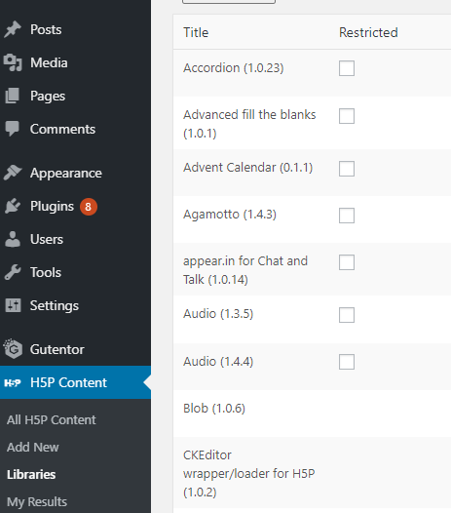Viewport: 451px width, 513px height.
Task: Restrict the Accordion (1.0.23) library
Action: 347,68
